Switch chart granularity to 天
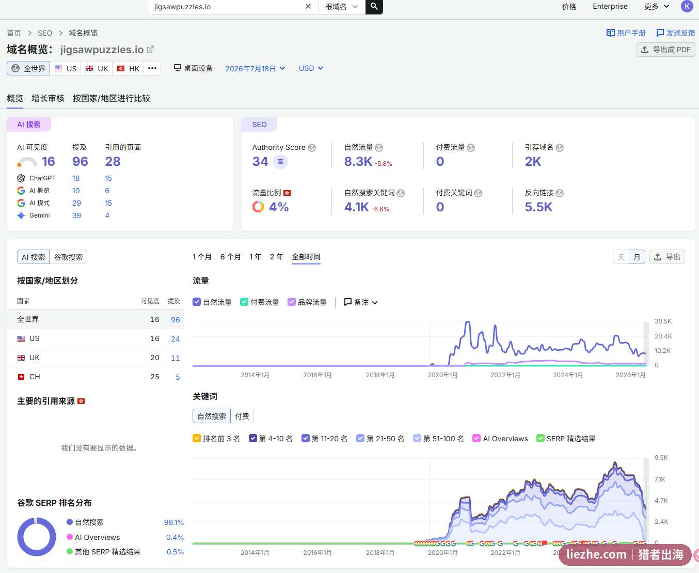Viewport: 699px width, 573px height. coord(621,257)
